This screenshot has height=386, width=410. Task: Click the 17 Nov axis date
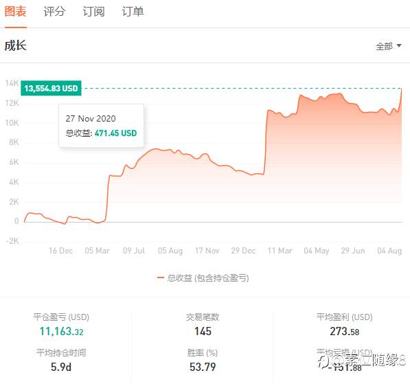pyautogui.click(x=207, y=251)
